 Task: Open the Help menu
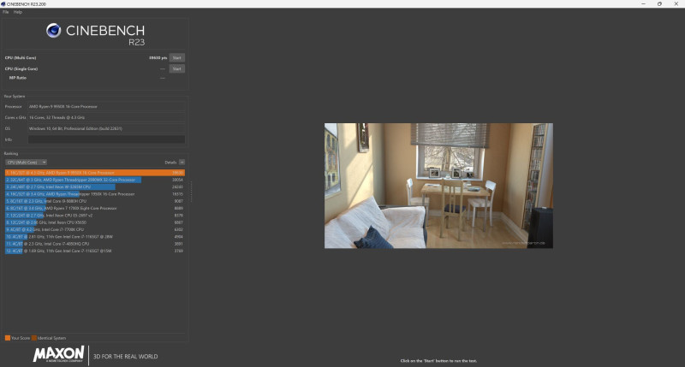[x=18, y=12]
